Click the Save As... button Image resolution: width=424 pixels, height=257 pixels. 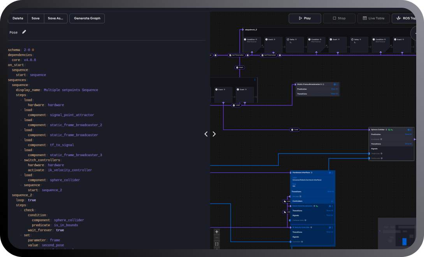coord(55,18)
